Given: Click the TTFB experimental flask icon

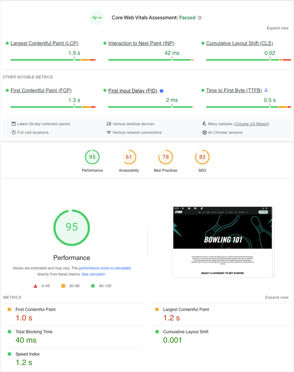Looking at the screenshot, I should 266,90.
